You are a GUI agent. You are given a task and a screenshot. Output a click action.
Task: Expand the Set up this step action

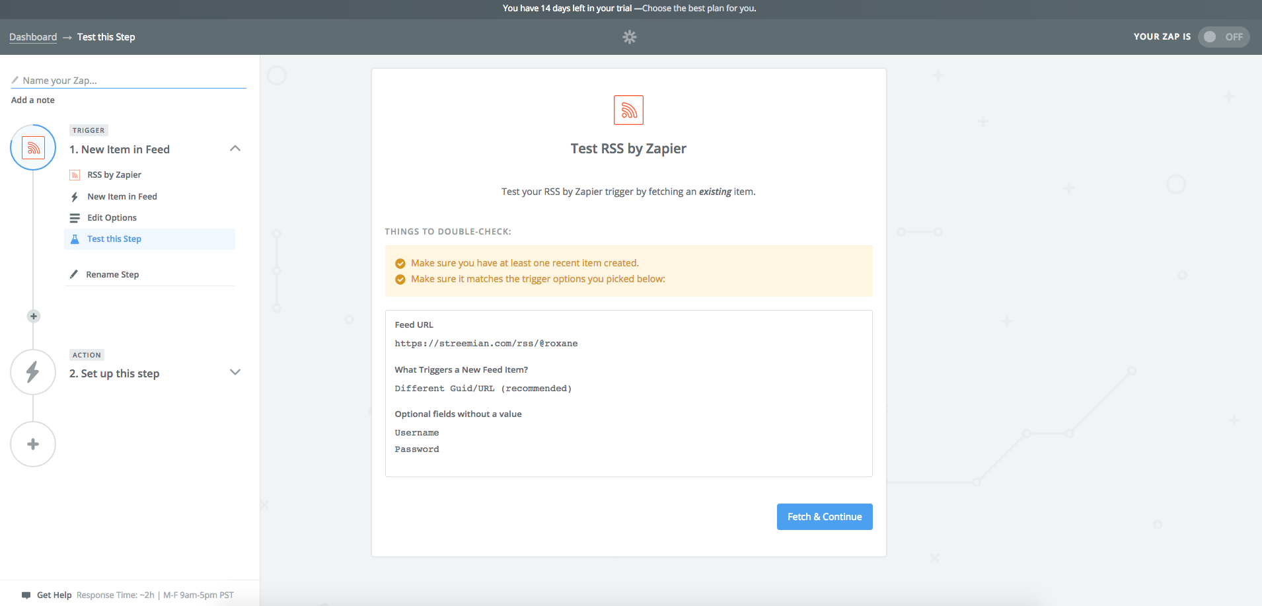coord(235,372)
